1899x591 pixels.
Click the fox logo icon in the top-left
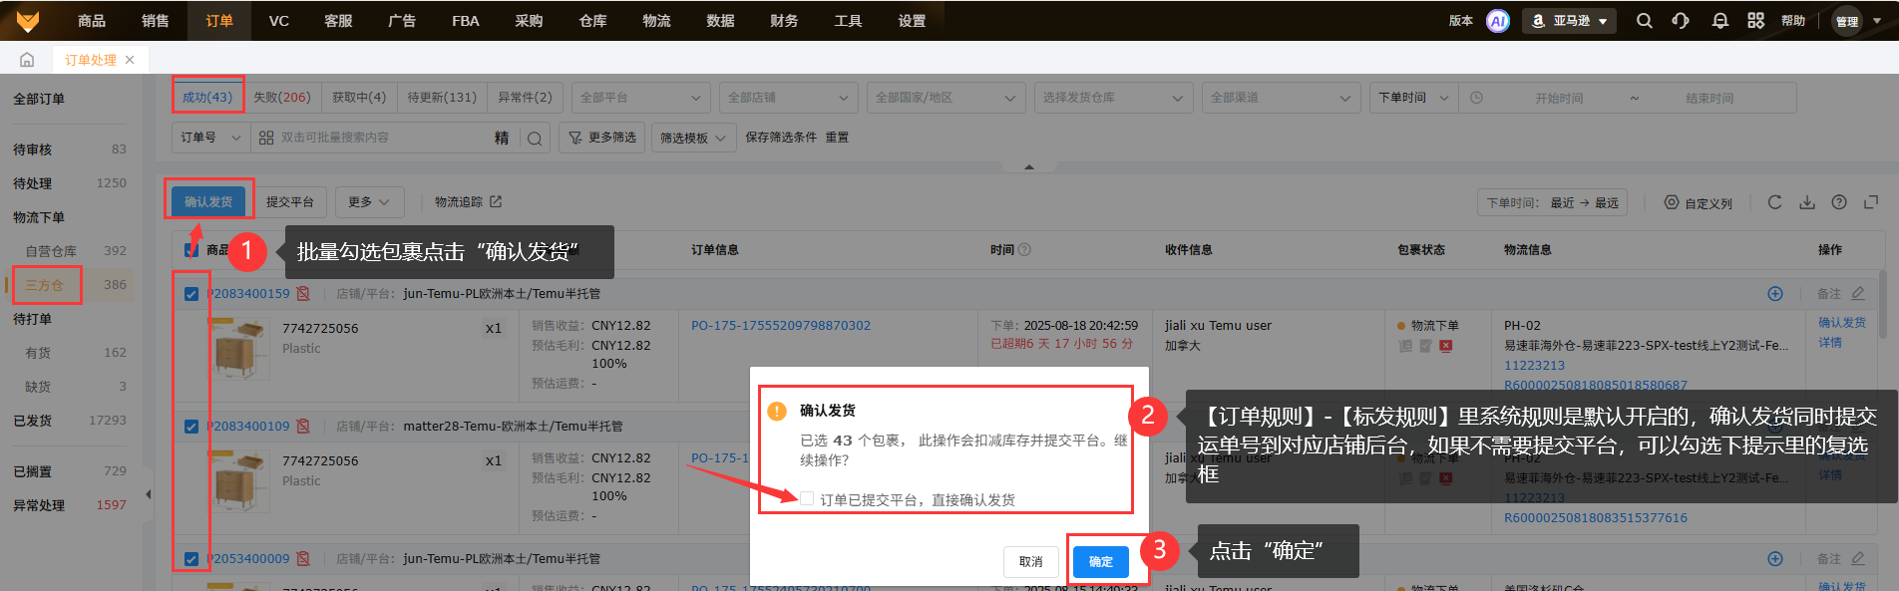(x=28, y=20)
